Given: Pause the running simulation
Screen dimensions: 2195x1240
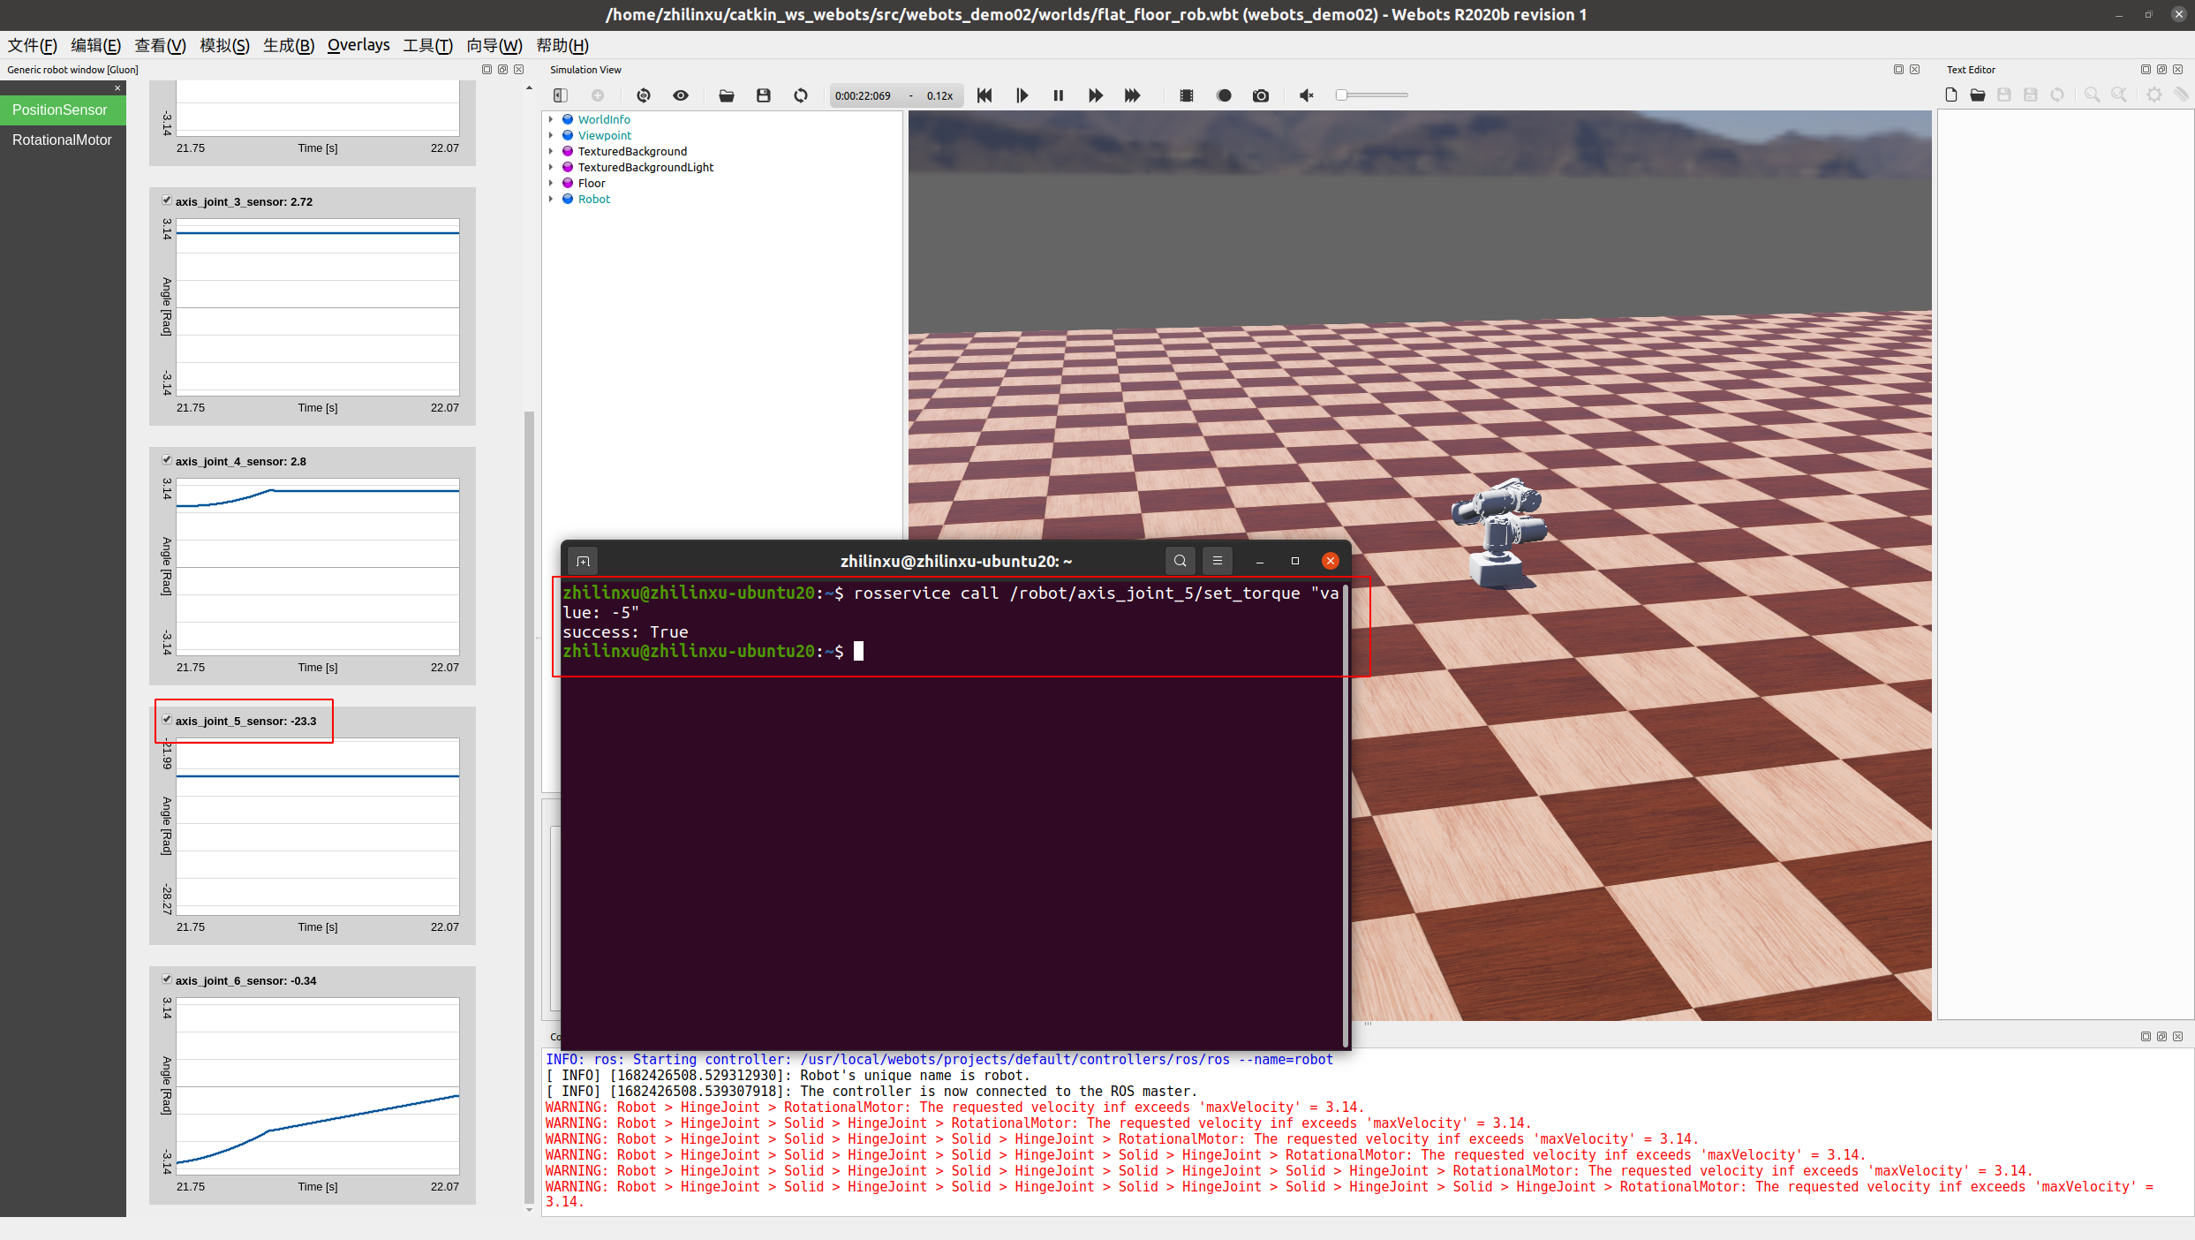Looking at the screenshot, I should point(1058,95).
